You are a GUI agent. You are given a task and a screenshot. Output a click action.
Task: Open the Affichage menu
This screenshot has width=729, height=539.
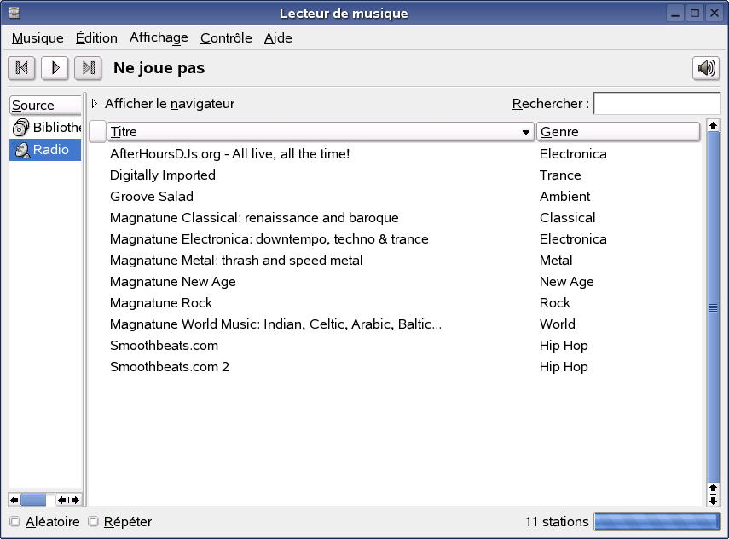point(159,37)
